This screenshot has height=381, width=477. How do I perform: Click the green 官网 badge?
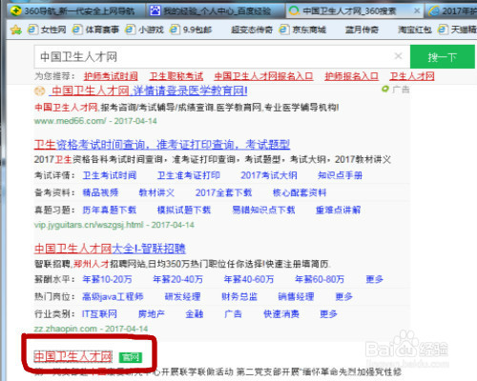131,357
